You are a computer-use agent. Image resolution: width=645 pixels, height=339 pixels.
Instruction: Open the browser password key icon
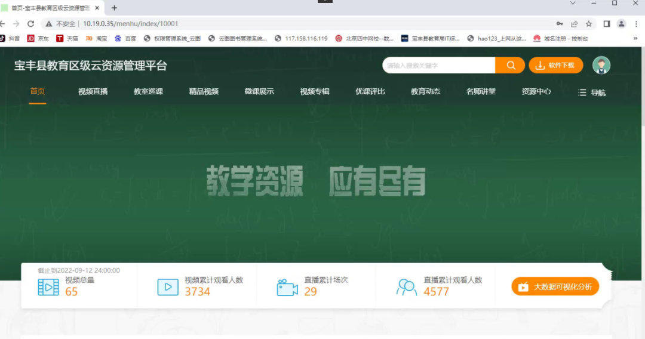tap(560, 24)
